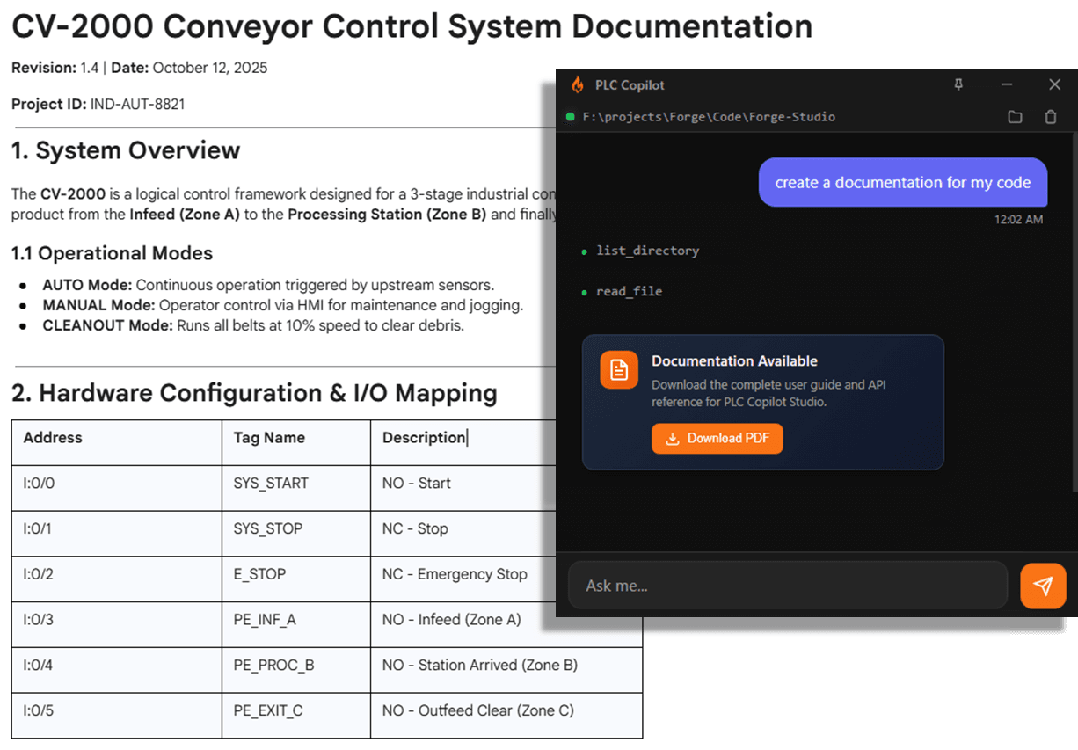This screenshot has height=750, width=1078.
Task: Click the NO - Outfeed Clear (Zone C) cell
Action: (506, 716)
